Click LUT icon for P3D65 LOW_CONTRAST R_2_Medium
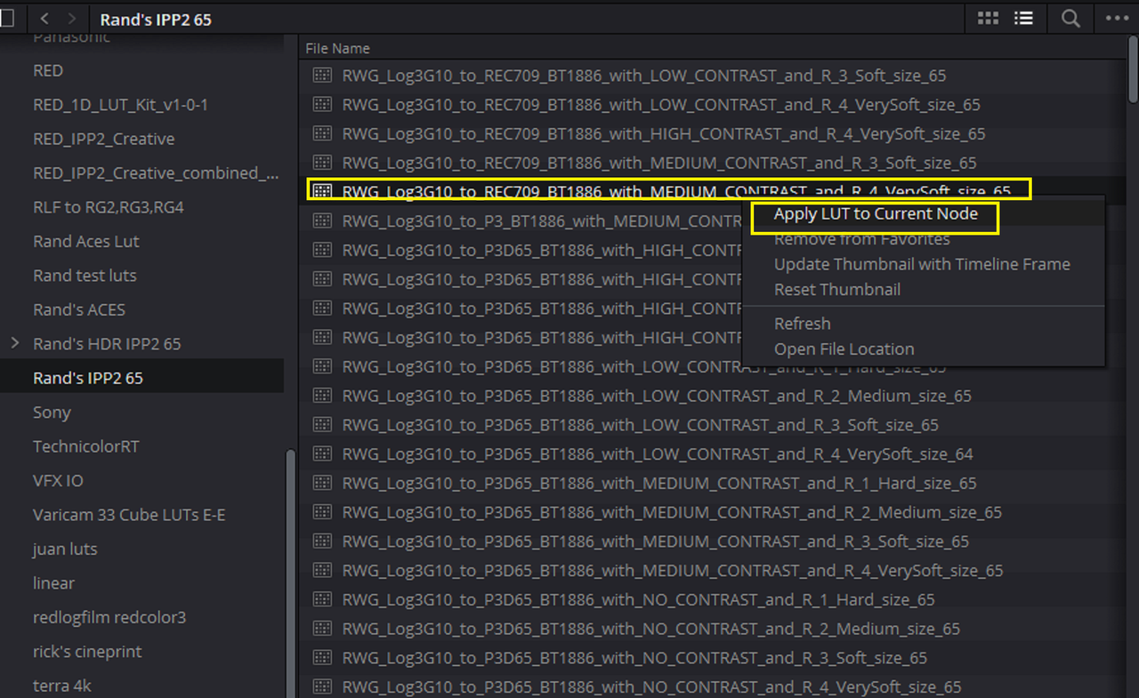This screenshot has height=698, width=1139. click(322, 396)
